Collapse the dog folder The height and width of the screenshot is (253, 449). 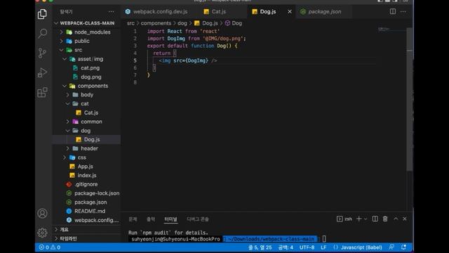tap(86, 131)
